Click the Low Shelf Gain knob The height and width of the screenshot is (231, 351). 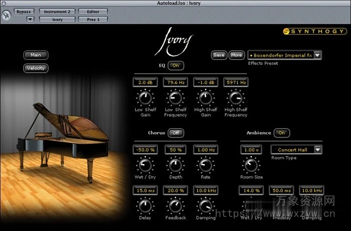tap(145, 98)
